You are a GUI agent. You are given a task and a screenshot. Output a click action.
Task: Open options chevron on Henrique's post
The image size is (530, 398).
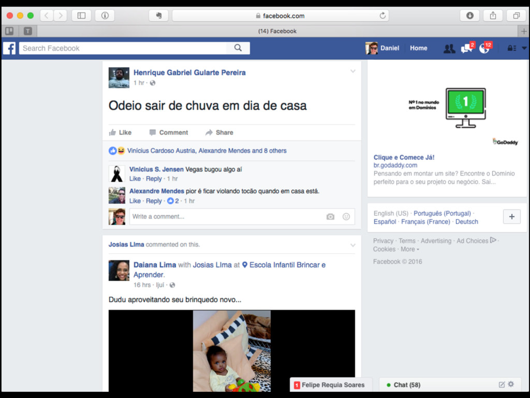pyautogui.click(x=352, y=72)
